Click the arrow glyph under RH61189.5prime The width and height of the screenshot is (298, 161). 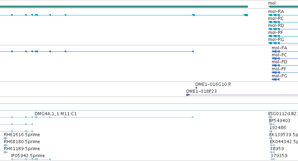6,152
